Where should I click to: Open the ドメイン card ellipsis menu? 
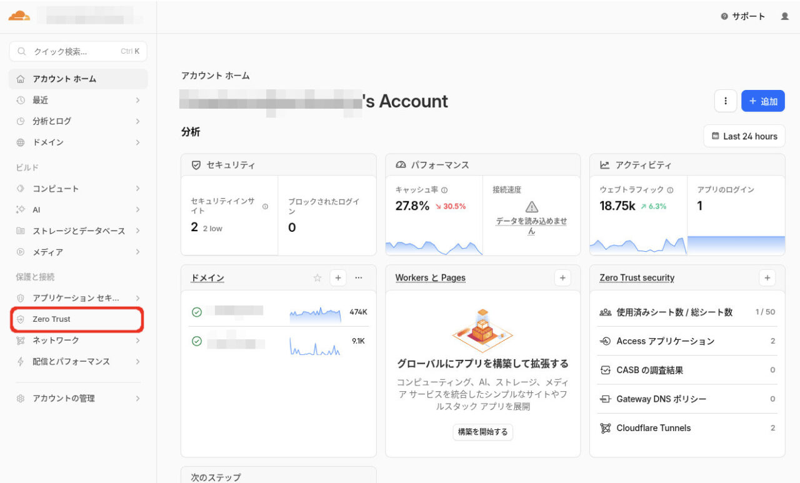(x=359, y=278)
